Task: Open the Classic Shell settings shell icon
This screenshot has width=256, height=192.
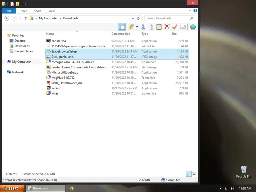Action: click(193, 27)
